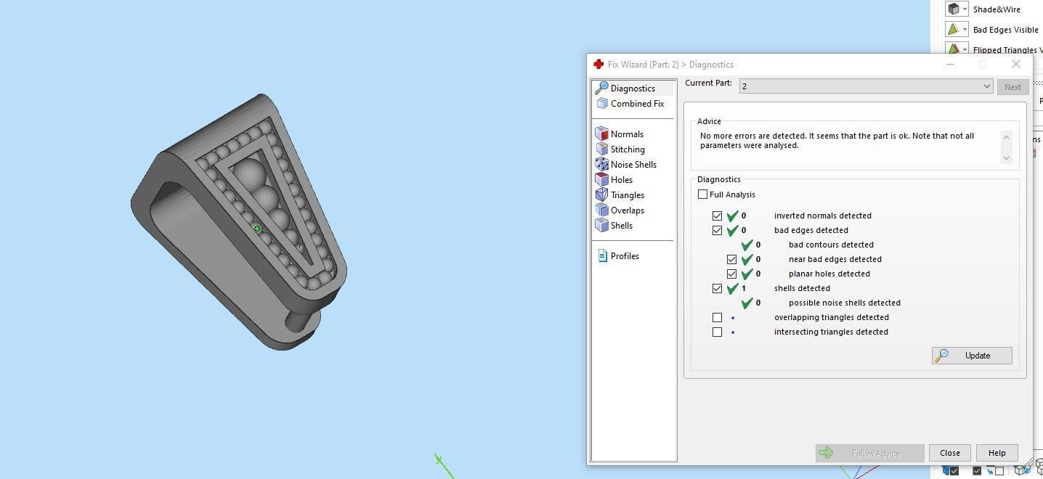Viewport: 1043px width, 479px height.
Task: Click the Next part button
Action: tap(1012, 87)
